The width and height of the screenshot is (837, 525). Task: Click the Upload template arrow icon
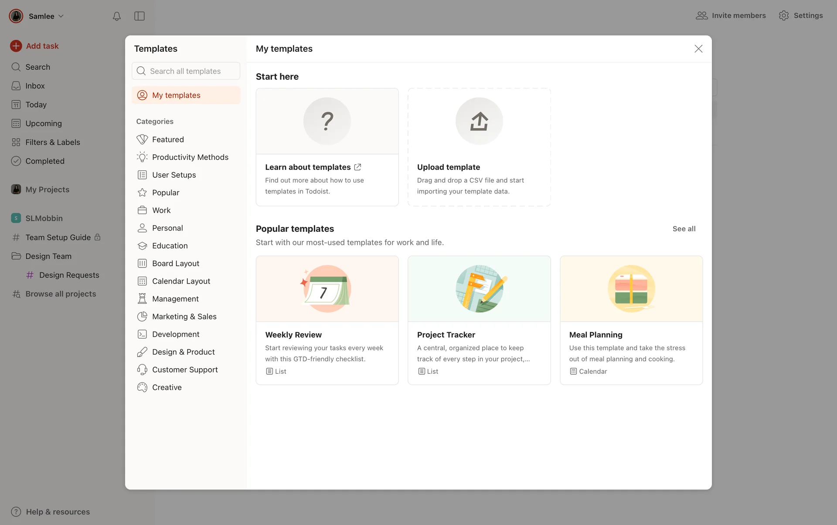pos(479,121)
